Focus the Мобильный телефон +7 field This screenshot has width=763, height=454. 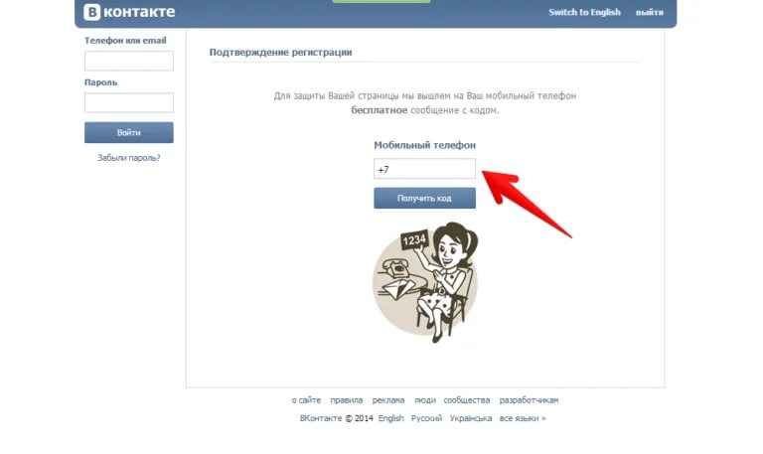pyautogui.click(x=424, y=169)
